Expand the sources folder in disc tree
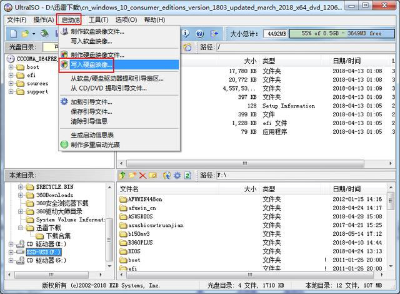Screen dimensions: 400x294 tap(11, 83)
